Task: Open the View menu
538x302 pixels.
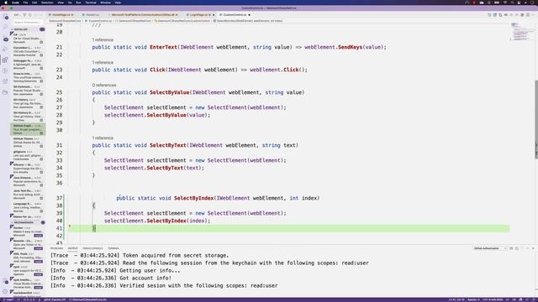Action: 61,3
